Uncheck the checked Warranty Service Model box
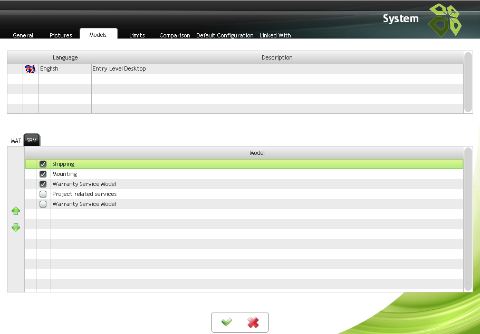The image size is (480, 334). click(43, 184)
